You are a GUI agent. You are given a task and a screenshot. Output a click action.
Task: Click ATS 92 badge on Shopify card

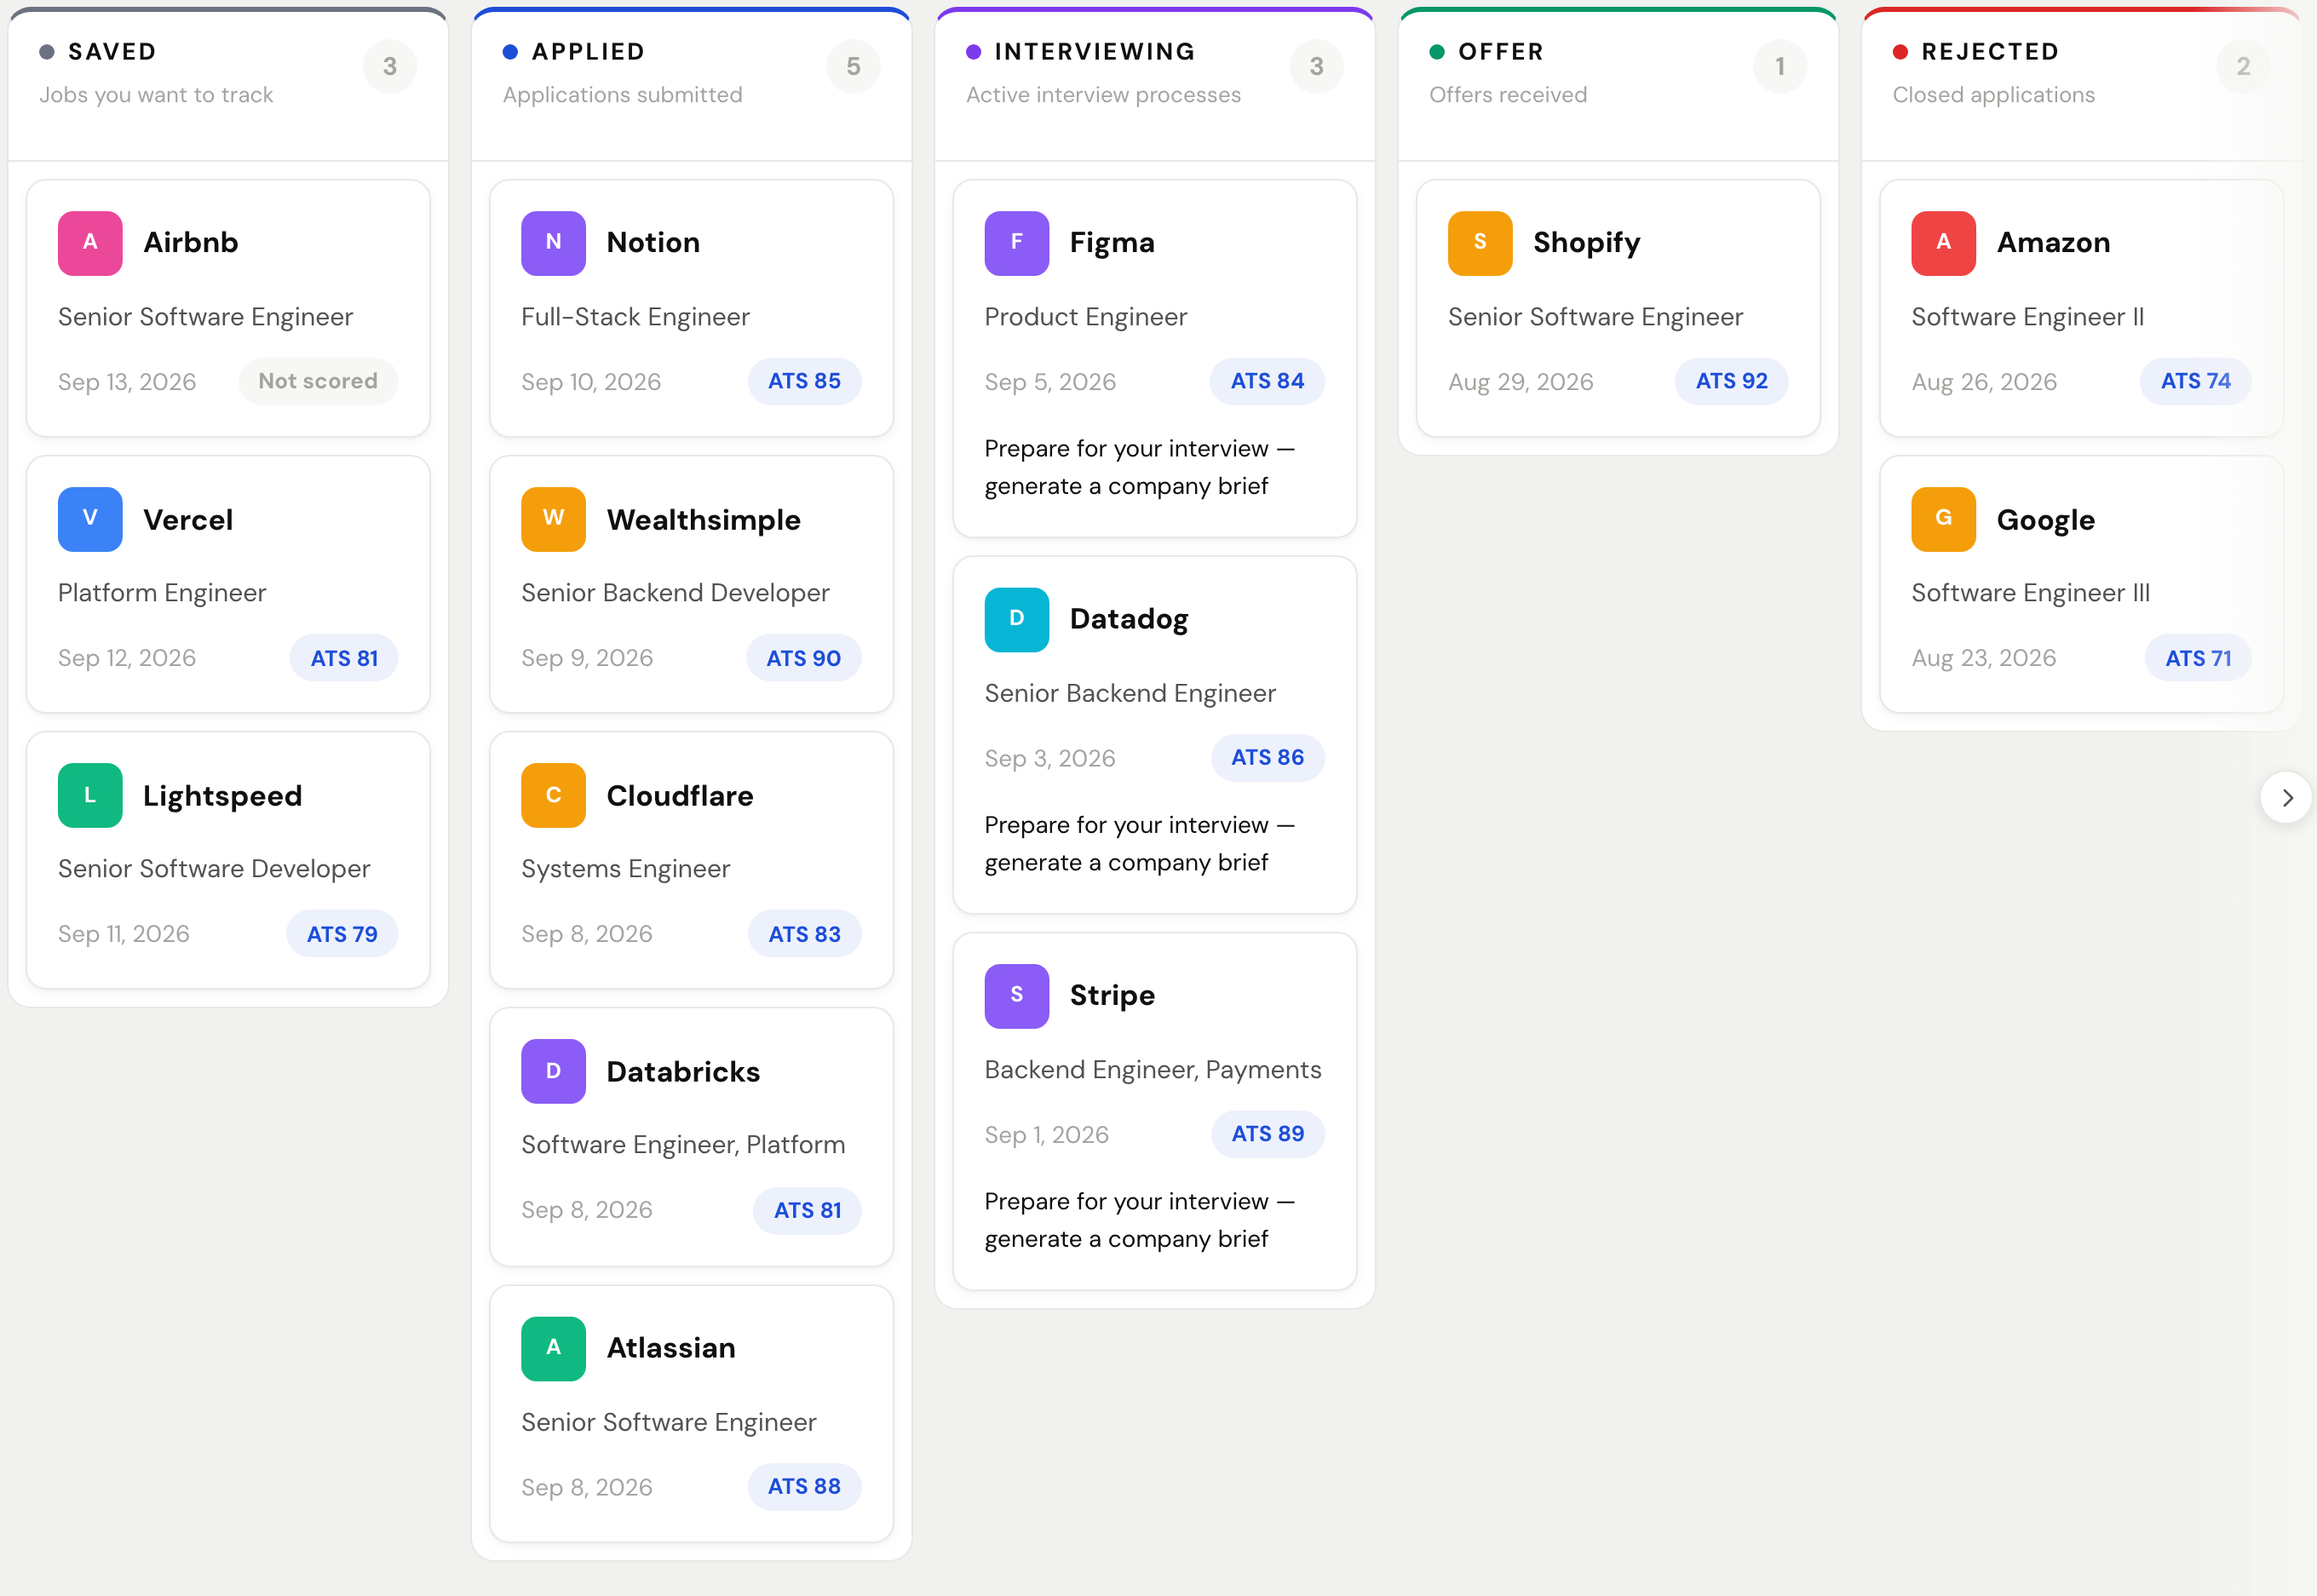tap(1731, 381)
